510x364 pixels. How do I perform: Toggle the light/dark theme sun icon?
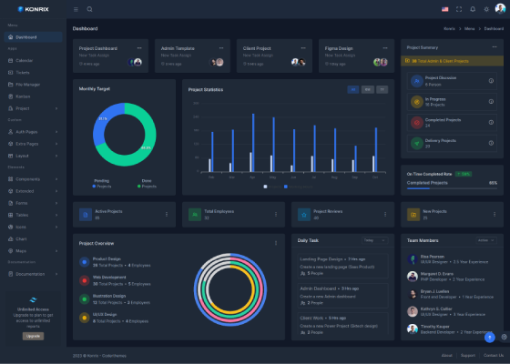tap(486, 9)
